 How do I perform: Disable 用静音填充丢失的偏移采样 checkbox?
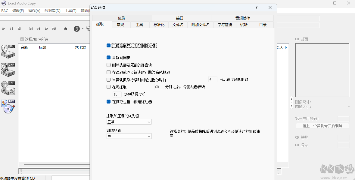pyautogui.click(x=108, y=45)
